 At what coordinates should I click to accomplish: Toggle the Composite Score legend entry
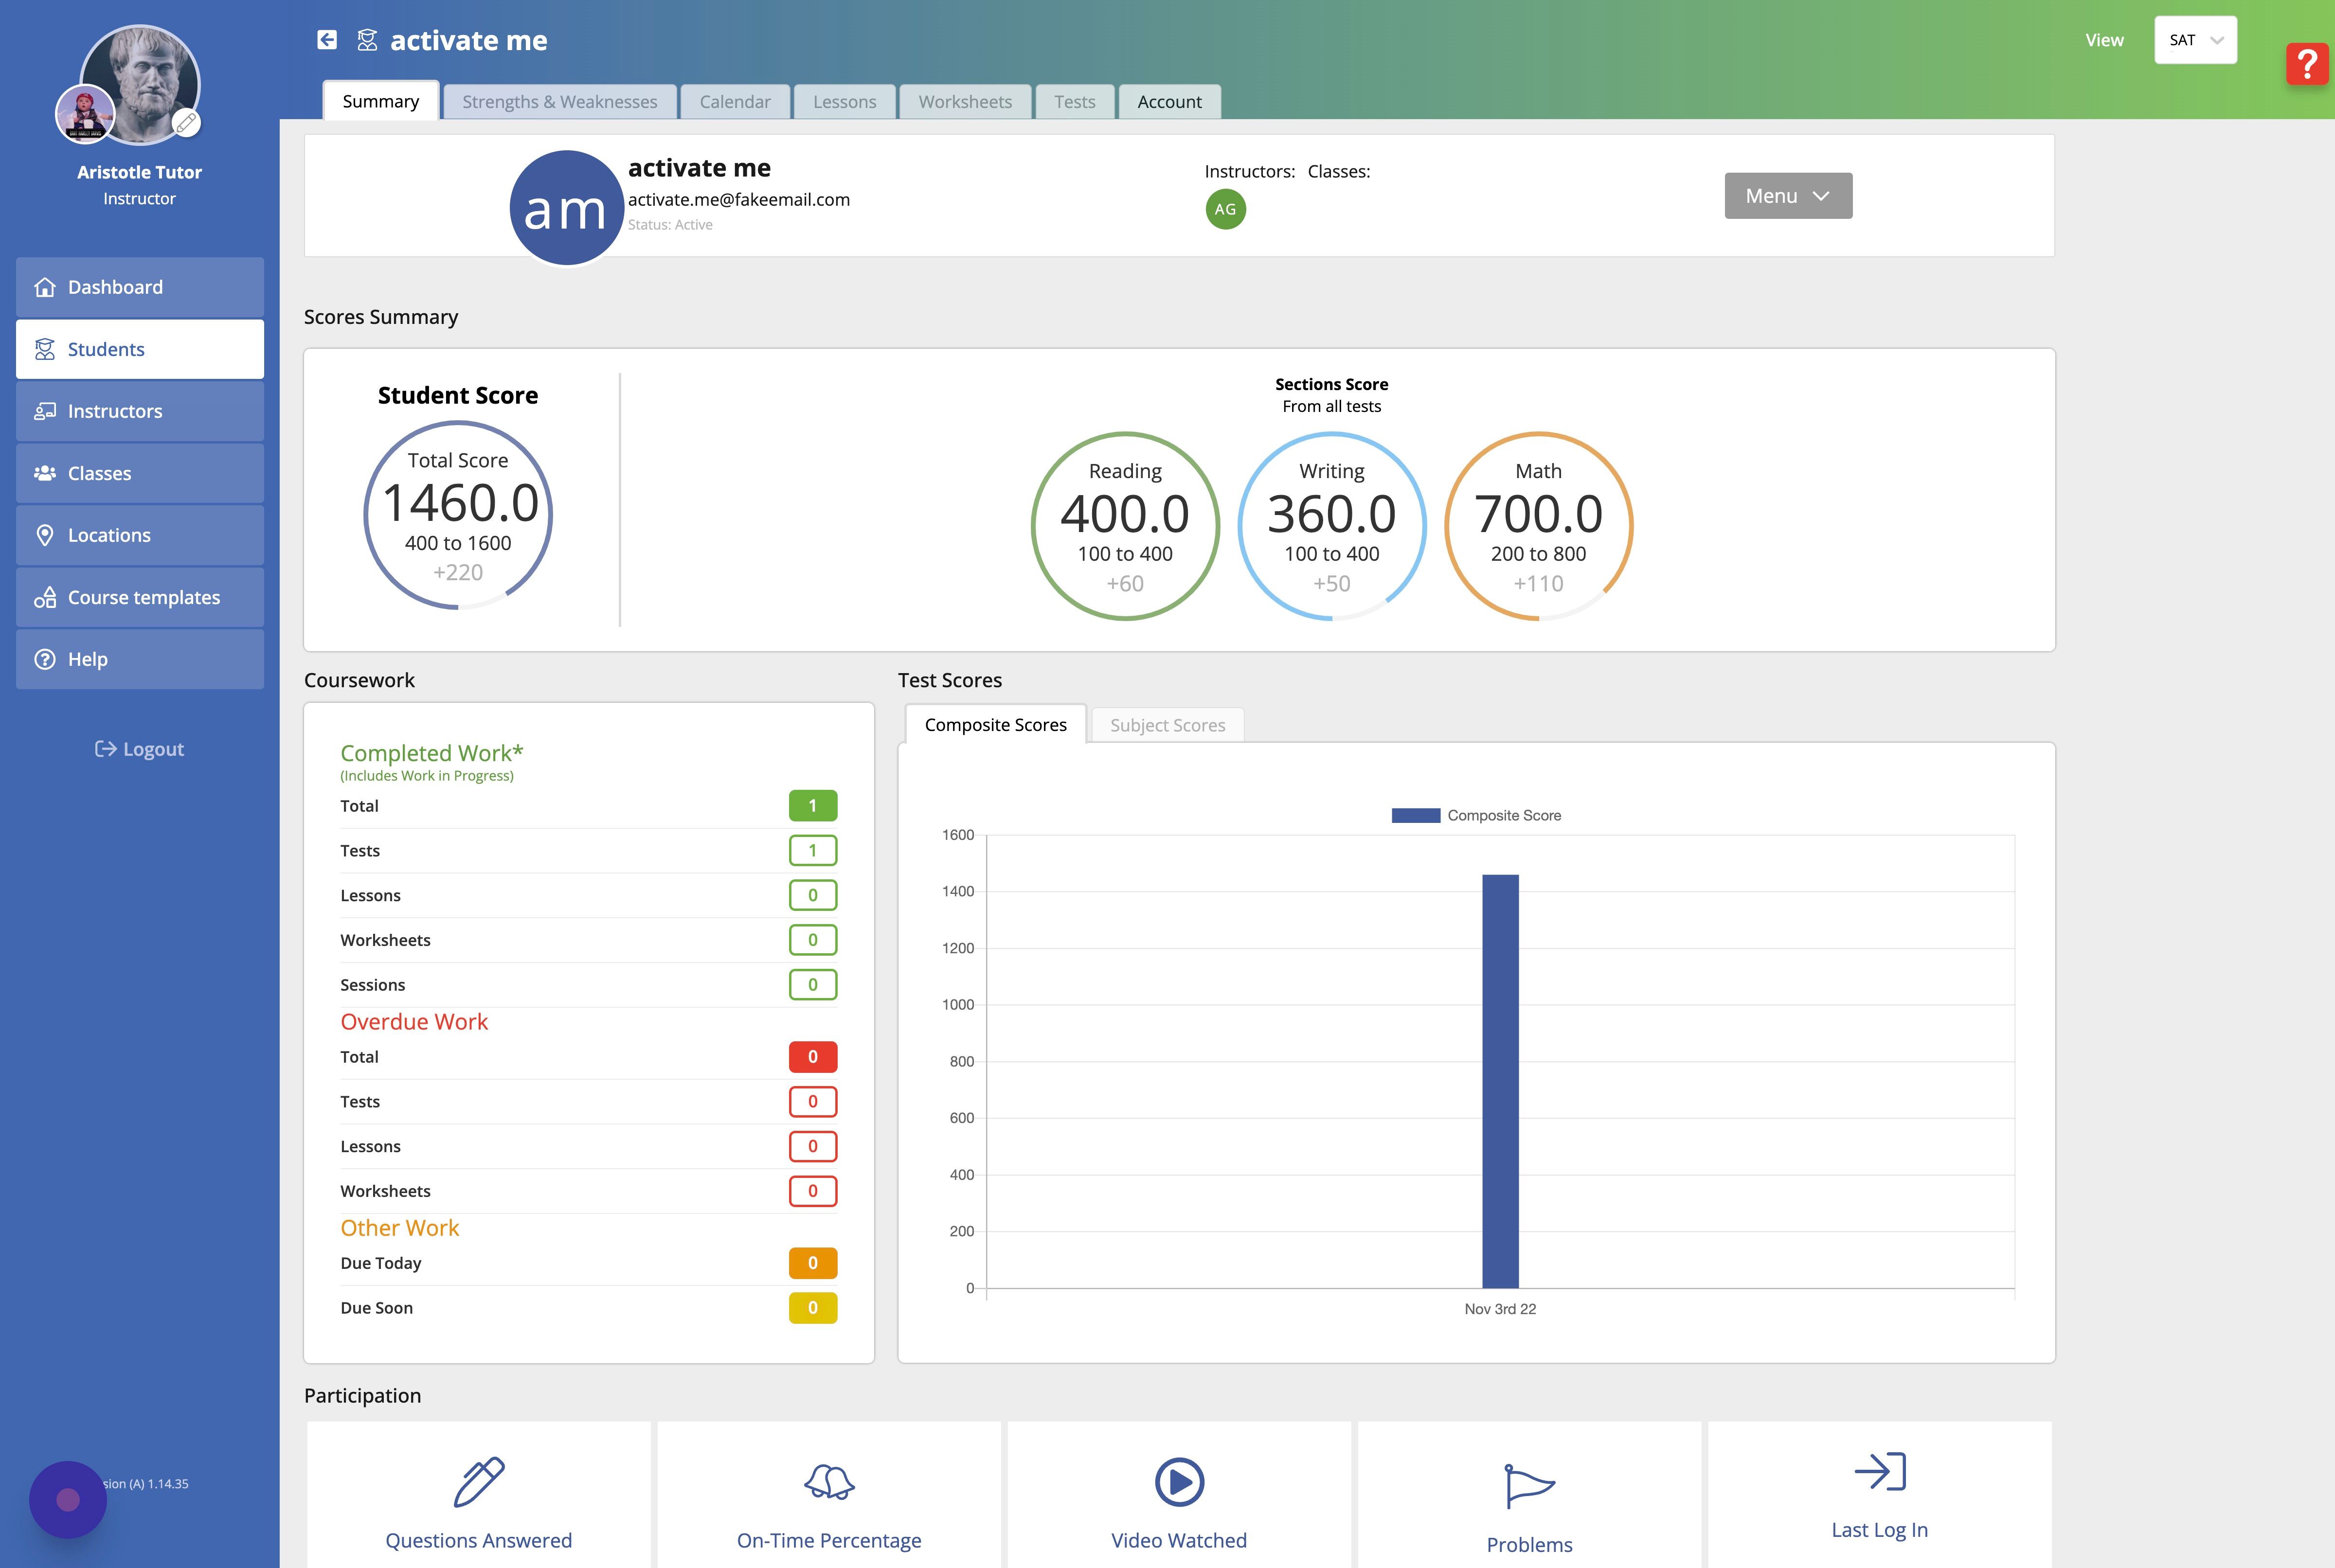pos(1476,816)
